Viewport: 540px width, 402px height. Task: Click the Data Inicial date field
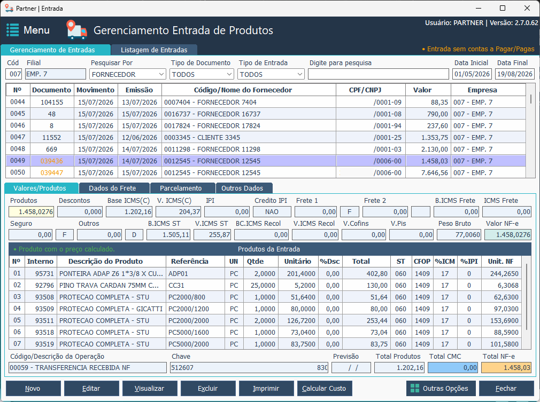472,74
